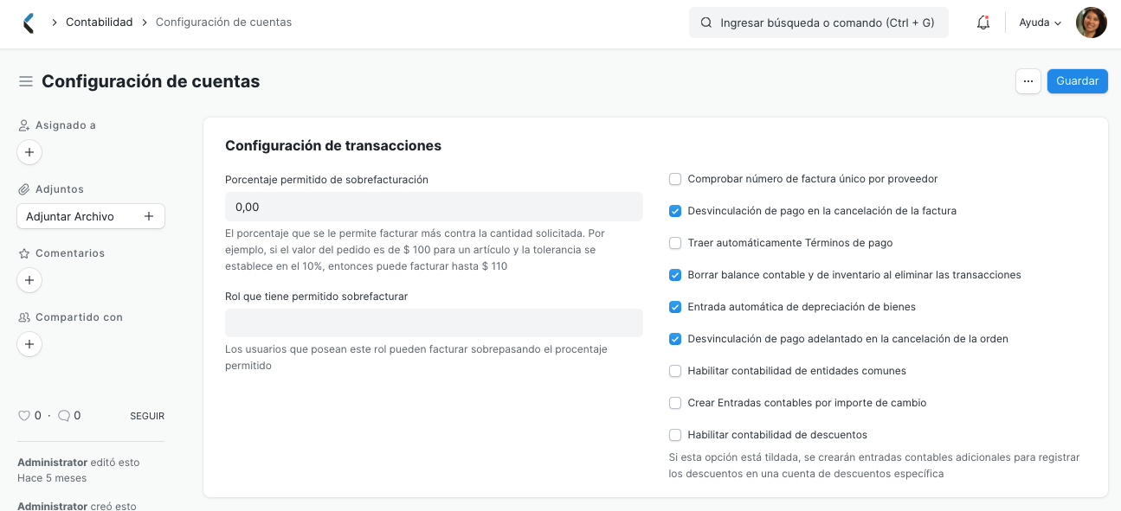Uncheck Desvinculación de pago adelantado en cancelación de orden
The width and height of the screenshot is (1121, 511).
tap(675, 339)
